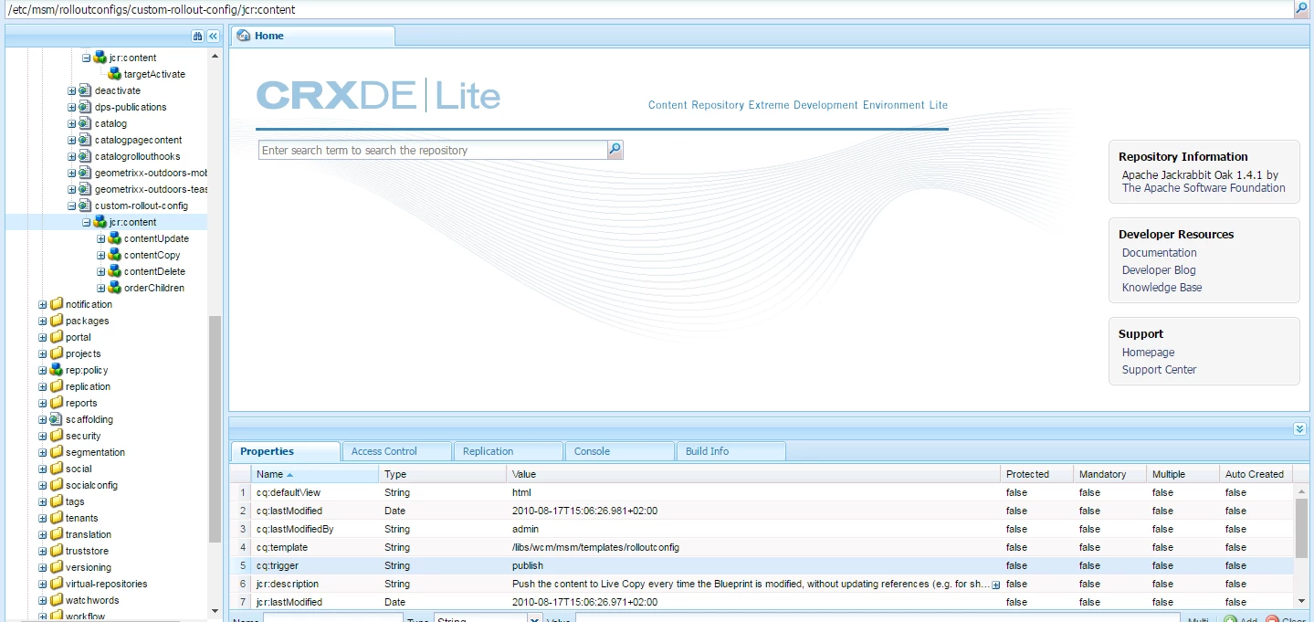Expand the replication folder node
Viewport: 1314px width, 622px height.
pos(43,386)
